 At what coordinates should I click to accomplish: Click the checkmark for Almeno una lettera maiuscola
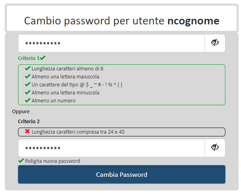tap(28, 76)
